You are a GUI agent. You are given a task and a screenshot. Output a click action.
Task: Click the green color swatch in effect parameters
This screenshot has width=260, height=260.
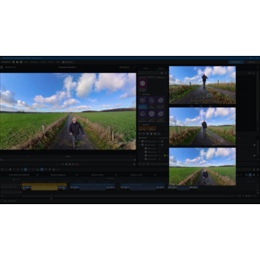pos(164,155)
